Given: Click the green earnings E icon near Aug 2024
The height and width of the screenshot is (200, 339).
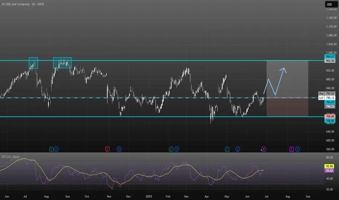Looking at the screenshot, I should click(x=51, y=149).
